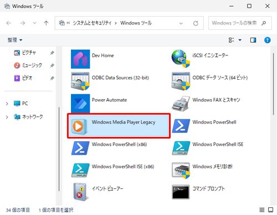
Task: Select Windows PowerShell ISE (x86) icon
Action: point(80,170)
